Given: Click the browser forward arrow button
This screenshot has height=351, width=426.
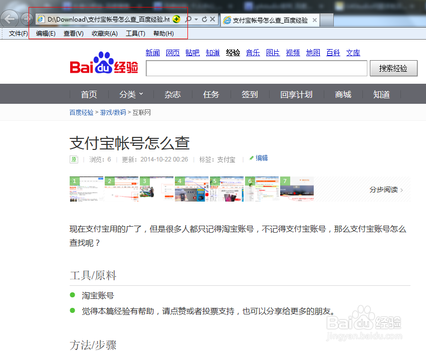Looking at the screenshot, I should 27,19.
